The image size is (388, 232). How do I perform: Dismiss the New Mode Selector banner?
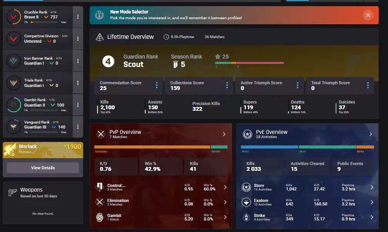(368, 15)
